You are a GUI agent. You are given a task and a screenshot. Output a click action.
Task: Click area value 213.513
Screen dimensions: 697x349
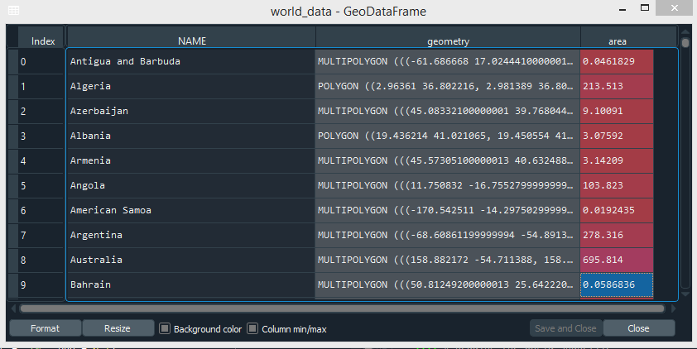pos(617,86)
